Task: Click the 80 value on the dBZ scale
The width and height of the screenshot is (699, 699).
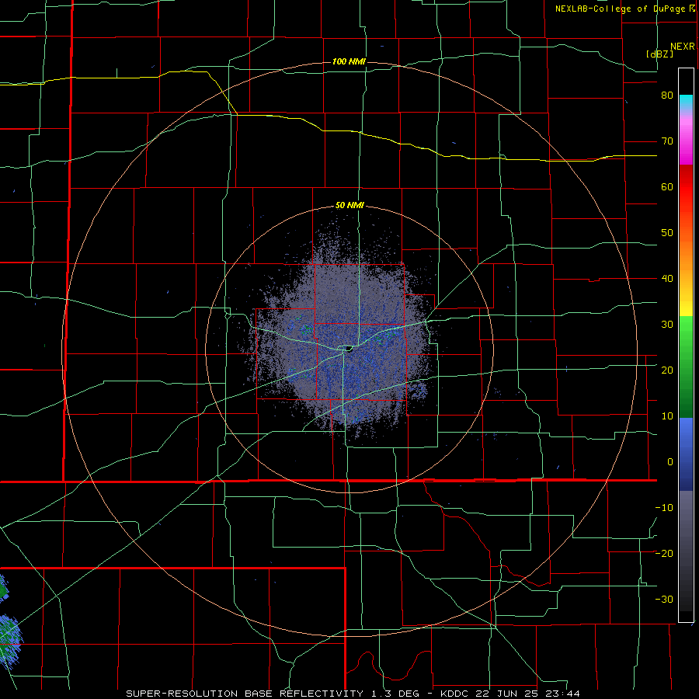Action: pyautogui.click(x=667, y=96)
